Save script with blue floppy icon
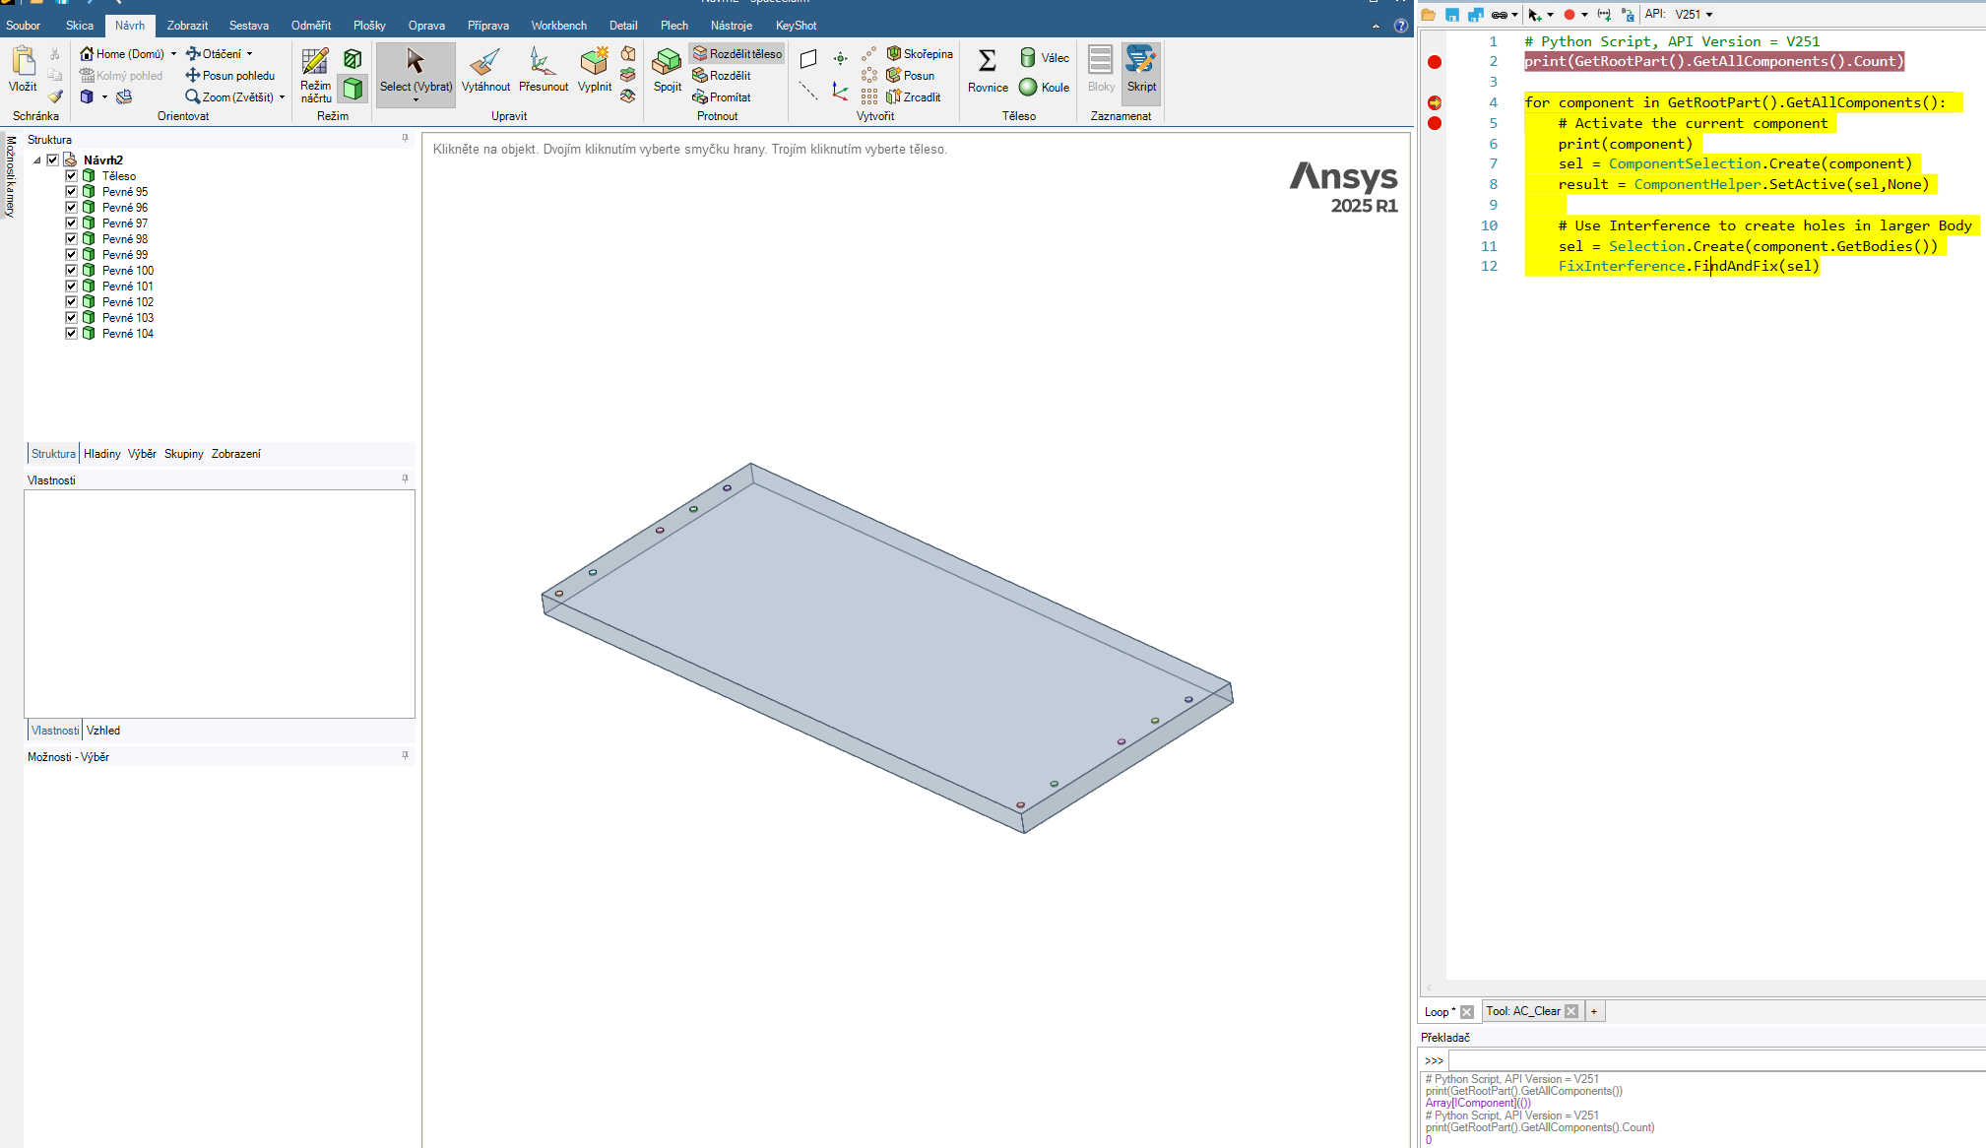Image resolution: width=1986 pixels, height=1148 pixels. pos(1452,15)
